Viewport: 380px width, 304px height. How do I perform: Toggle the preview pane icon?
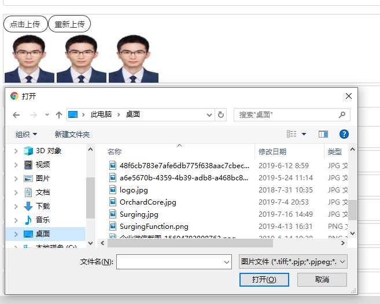click(x=323, y=134)
